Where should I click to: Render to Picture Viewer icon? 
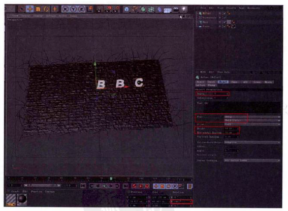pos(108,9)
